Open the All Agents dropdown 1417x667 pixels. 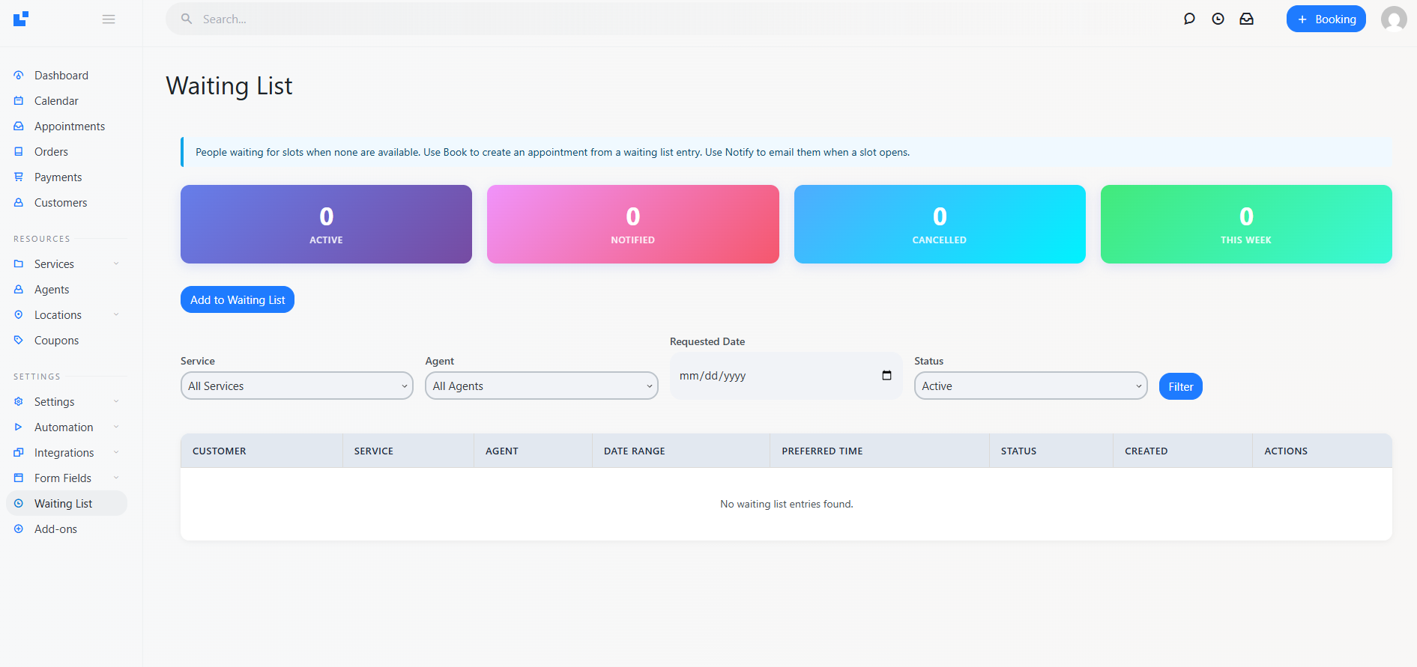click(x=541, y=386)
